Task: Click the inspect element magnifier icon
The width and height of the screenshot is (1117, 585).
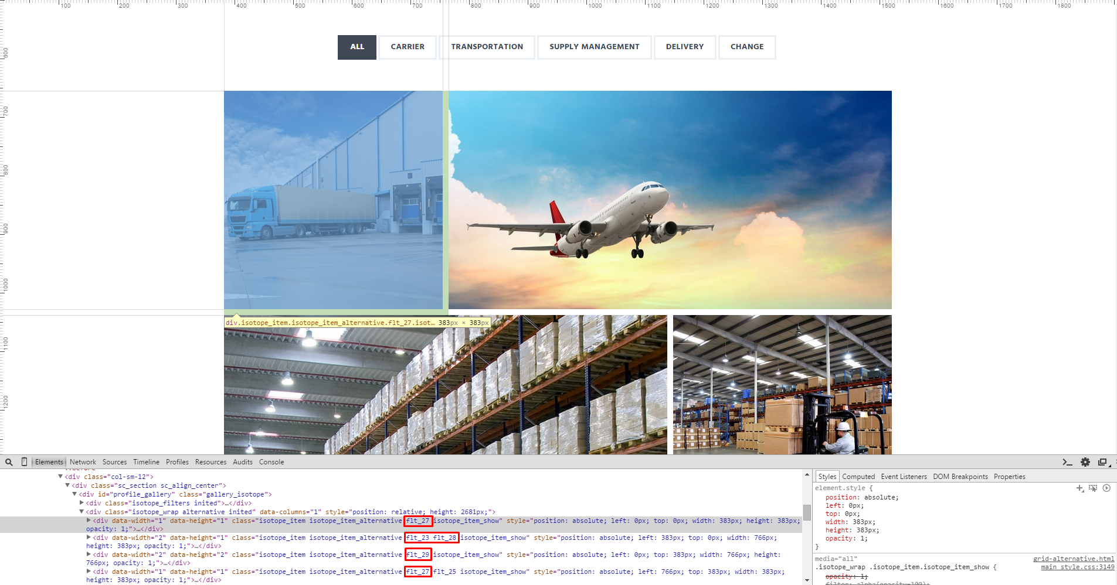Action: click(x=9, y=462)
